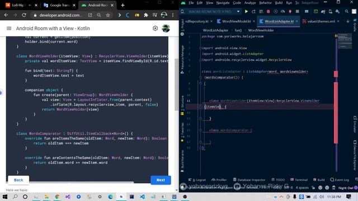Open the SDK Manager icon in the toolbar
This screenshot has height=201, width=358.
click(337, 11)
